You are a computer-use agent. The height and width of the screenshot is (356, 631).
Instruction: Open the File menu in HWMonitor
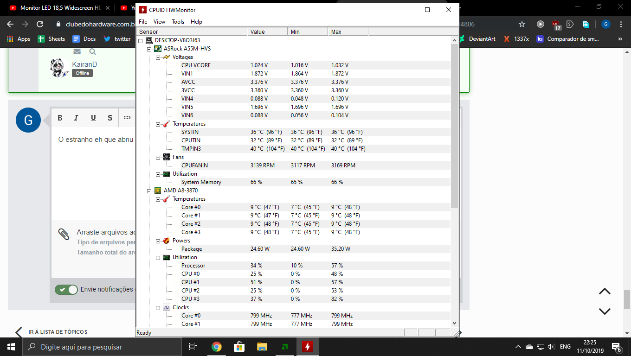pos(143,22)
